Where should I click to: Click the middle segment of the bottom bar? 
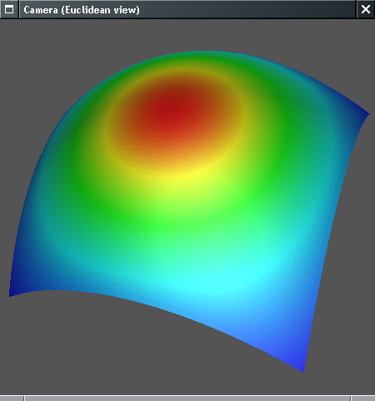point(187,398)
